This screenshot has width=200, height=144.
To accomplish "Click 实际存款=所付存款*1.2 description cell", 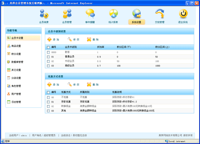I will click(124, 102).
